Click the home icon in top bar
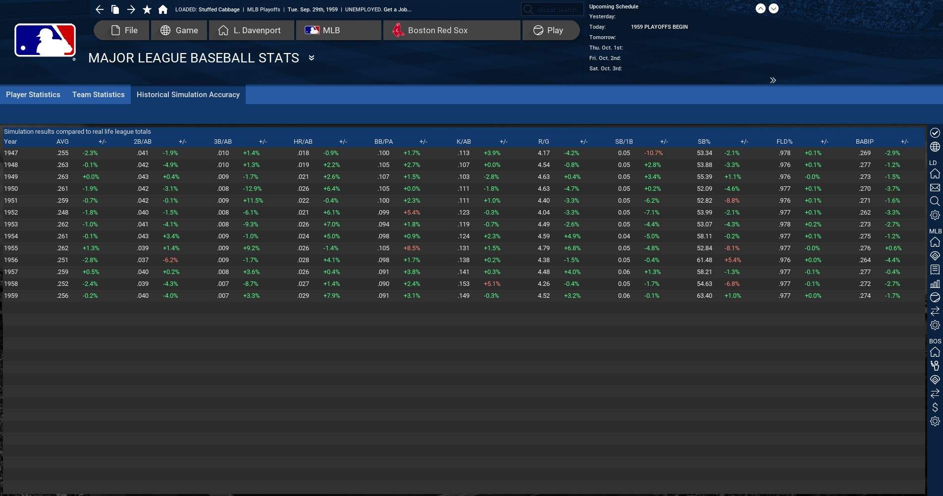 pyautogui.click(x=162, y=9)
